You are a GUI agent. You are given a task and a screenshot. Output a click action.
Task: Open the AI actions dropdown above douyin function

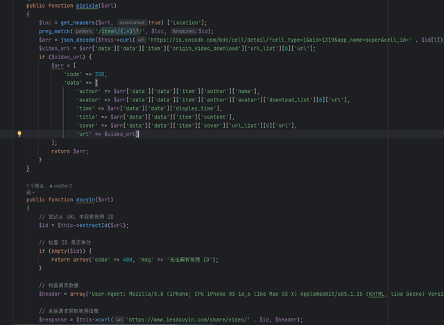pyautogui.click(x=31, y=192)
